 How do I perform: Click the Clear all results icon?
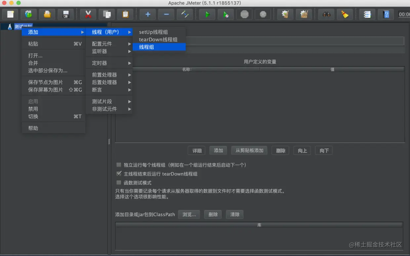click(304, 14)
